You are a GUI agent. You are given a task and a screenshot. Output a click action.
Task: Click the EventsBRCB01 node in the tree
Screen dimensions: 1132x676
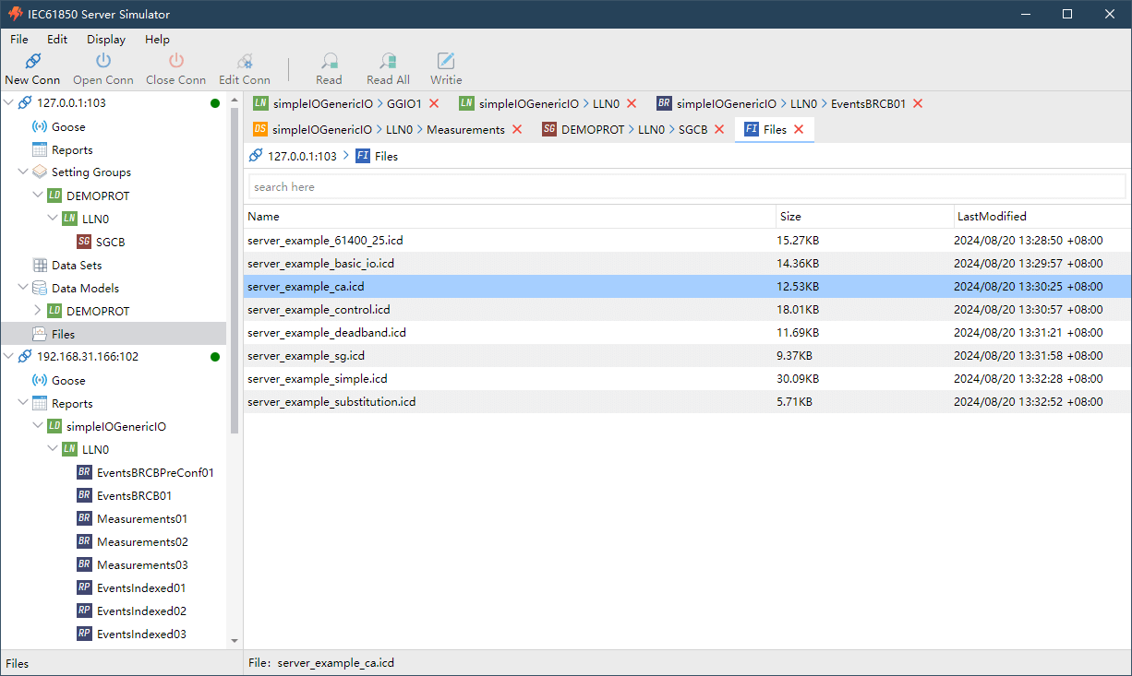click(134, 496)
